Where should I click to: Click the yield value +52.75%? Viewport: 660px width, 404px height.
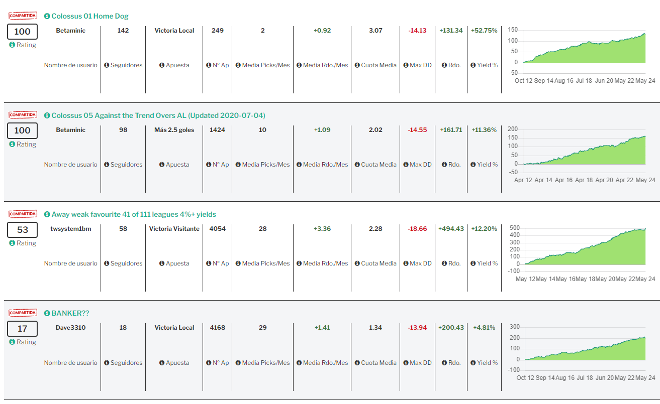pos(484,31)
